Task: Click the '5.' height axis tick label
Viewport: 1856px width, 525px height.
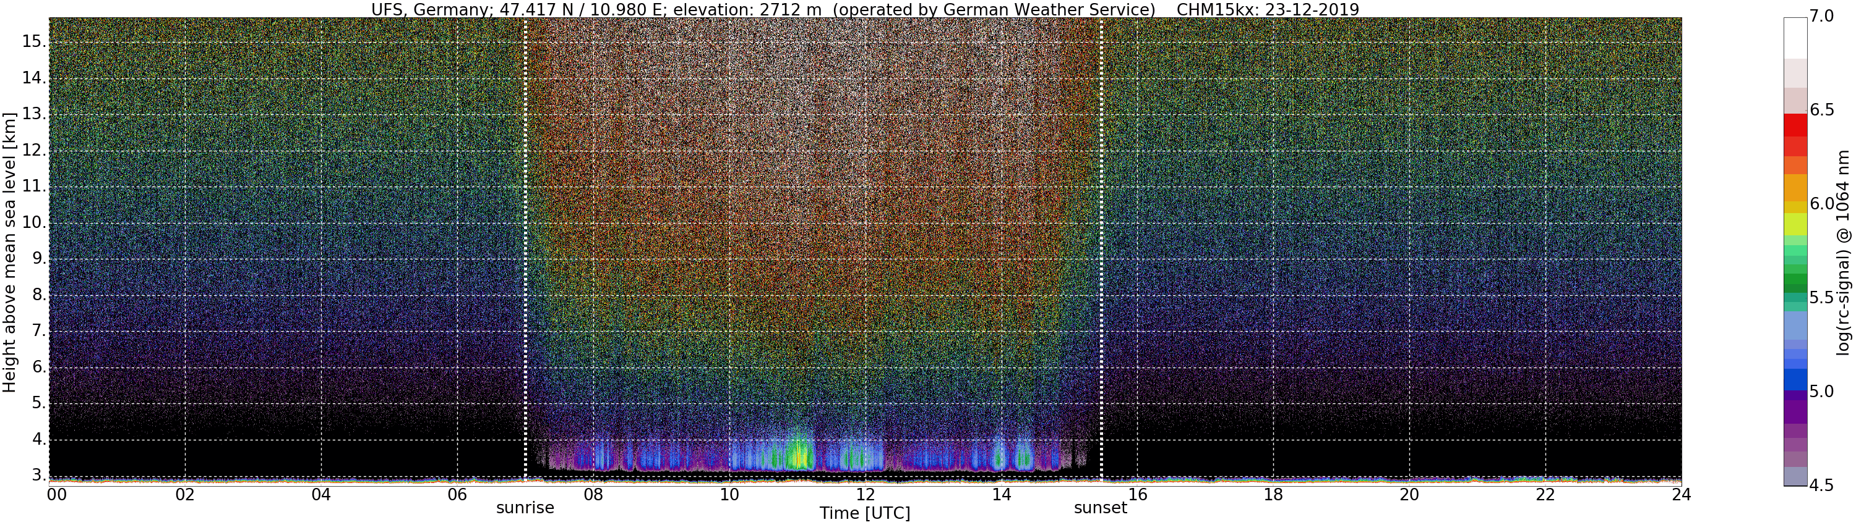Action: click(x=38, y=403)
